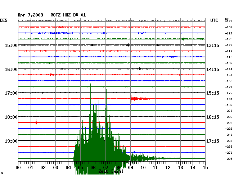Viewport: 234px width, 177px height.
Task: Select the "15:00" local time label
Action: (x=11, y=45)
